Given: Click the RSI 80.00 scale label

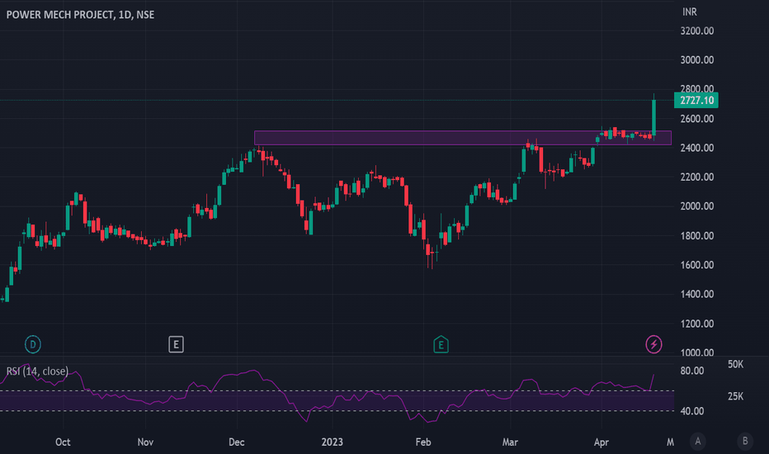Looking at the screenshot, I should [x=692, y=371].
